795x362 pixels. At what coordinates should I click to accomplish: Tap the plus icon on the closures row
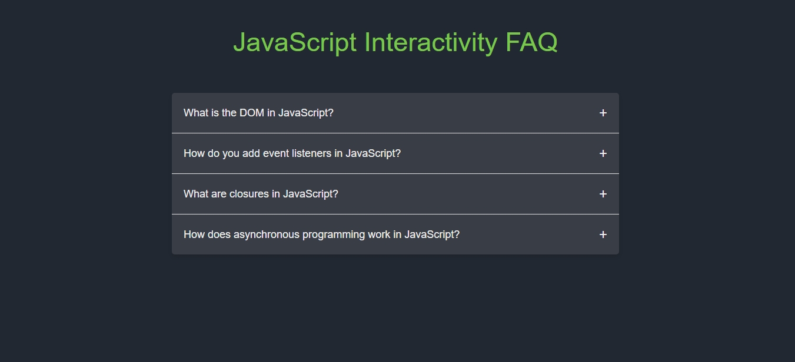point(603,194)
